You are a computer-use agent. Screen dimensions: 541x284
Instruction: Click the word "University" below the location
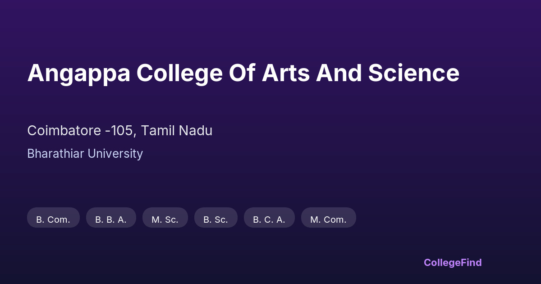115,154
